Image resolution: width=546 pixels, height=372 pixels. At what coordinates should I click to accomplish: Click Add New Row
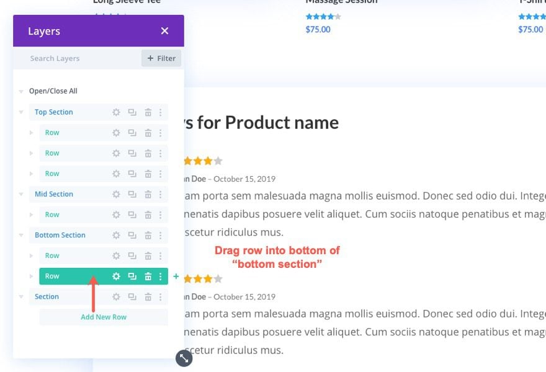[x=104, y=317]
